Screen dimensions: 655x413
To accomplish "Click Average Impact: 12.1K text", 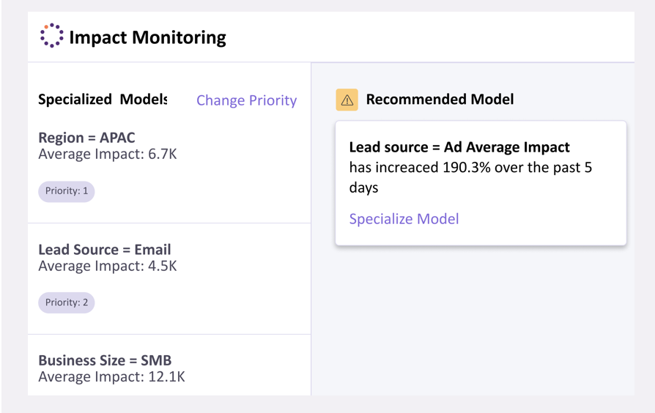I will coord(111,376).
